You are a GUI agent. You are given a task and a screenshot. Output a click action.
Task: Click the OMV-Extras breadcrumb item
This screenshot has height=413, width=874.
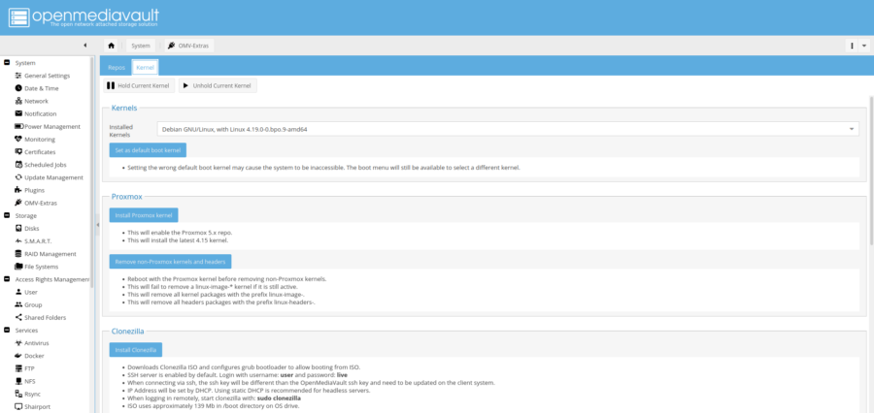click(x=187, y=46)
